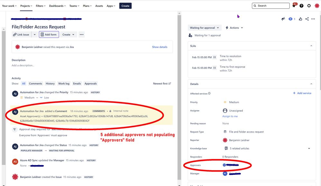The width and height of the screenshot is (321, 186).
Task: Pause icon for Time to first response SLA
Action: coord(215,68)
